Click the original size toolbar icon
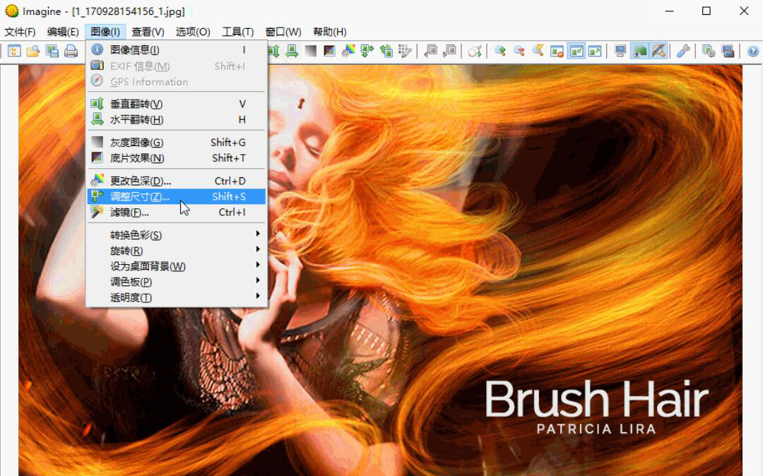The image size is (763, 476). (x=557, y=51)
